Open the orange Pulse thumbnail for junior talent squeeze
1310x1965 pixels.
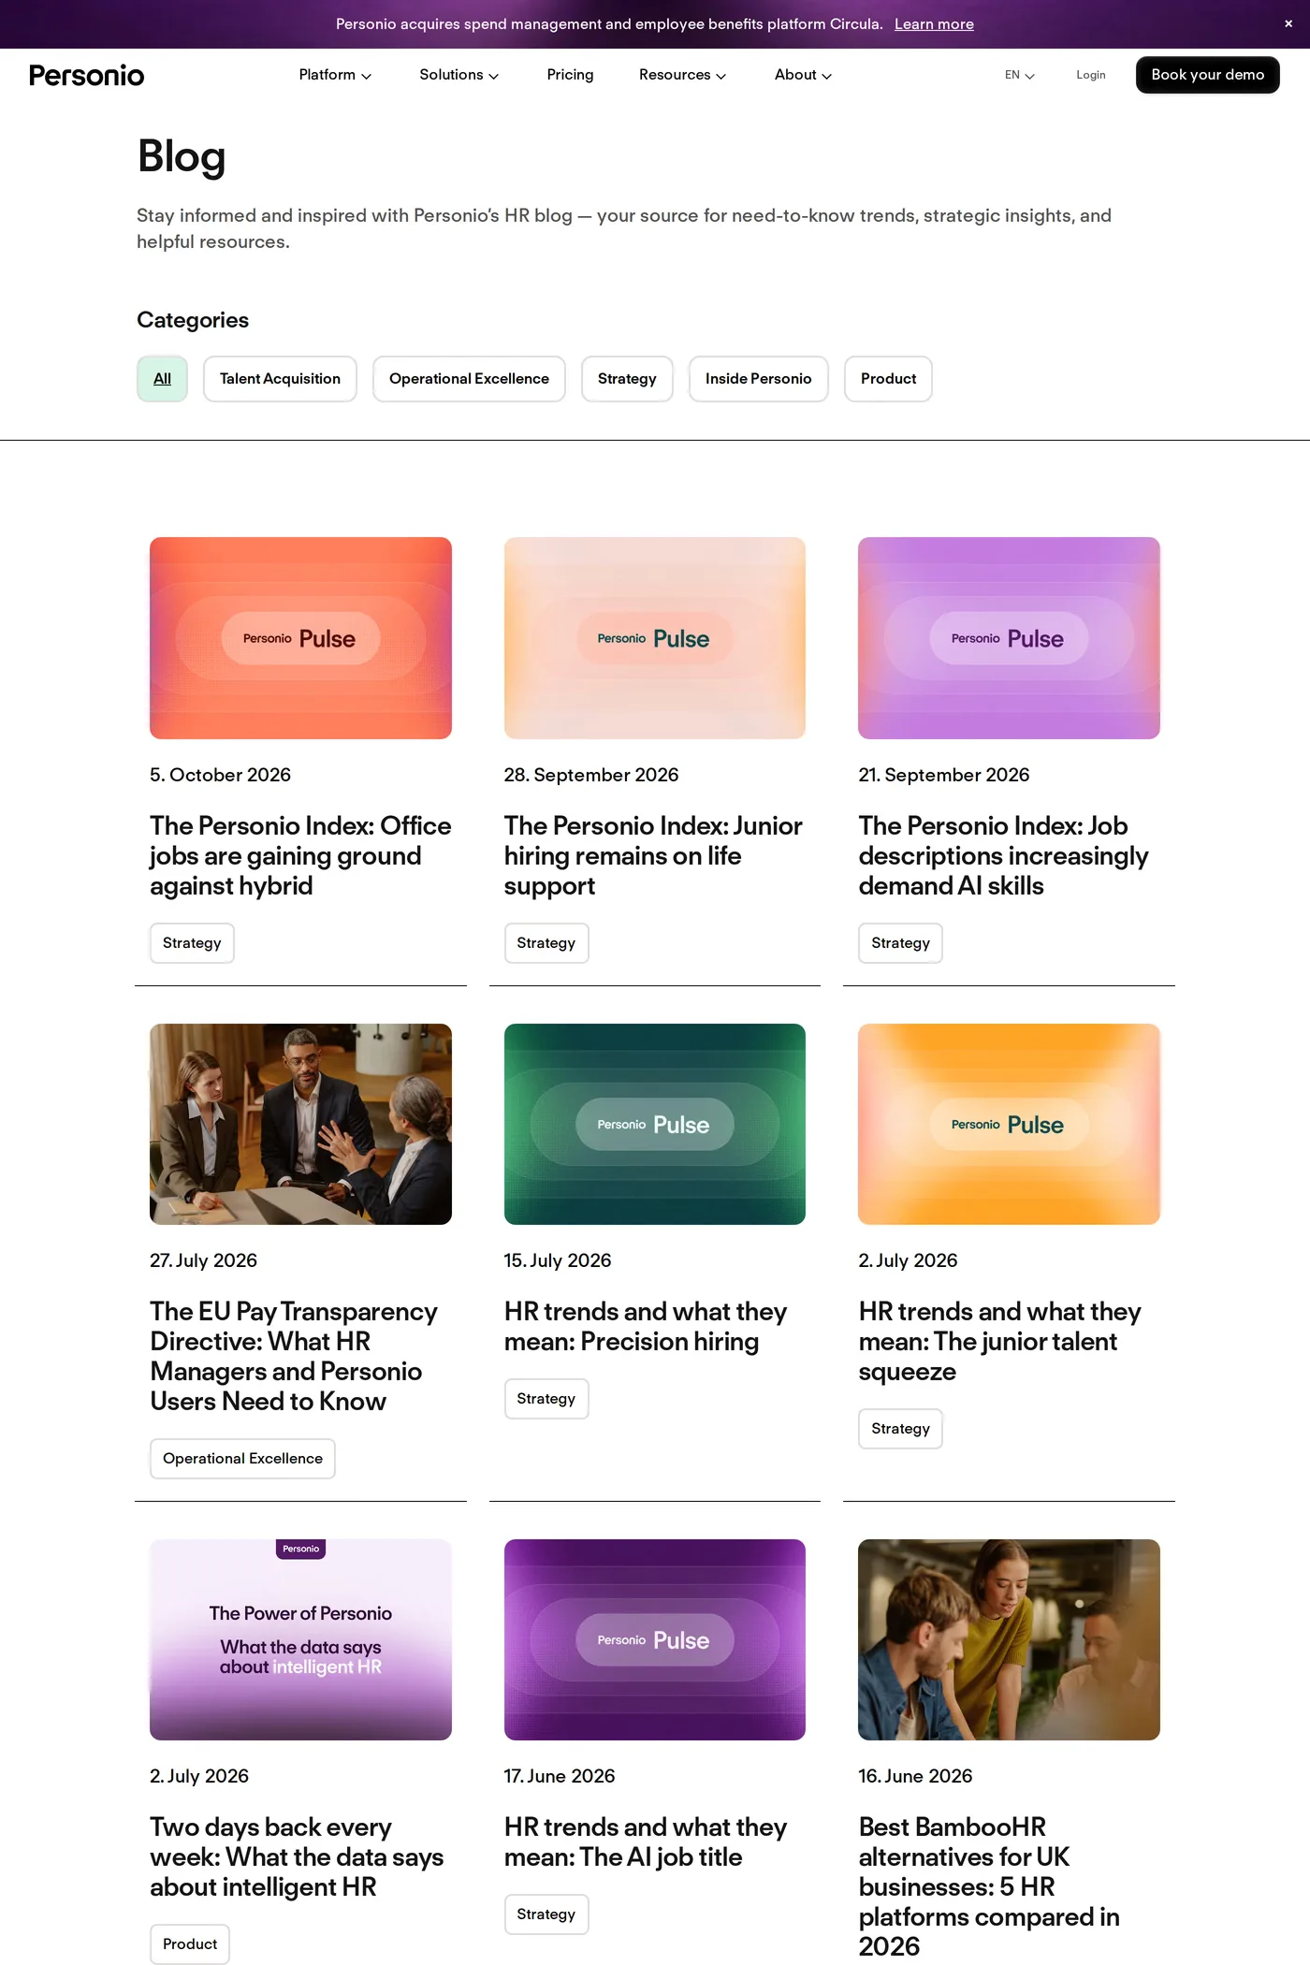1009,1124
